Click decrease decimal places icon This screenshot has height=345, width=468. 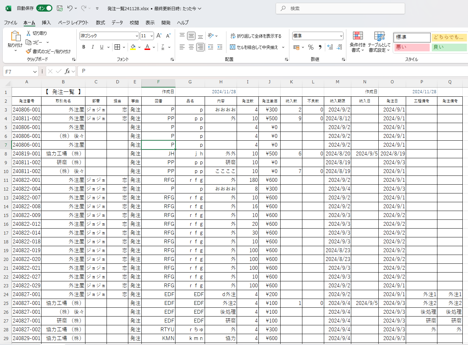point(339,47)
